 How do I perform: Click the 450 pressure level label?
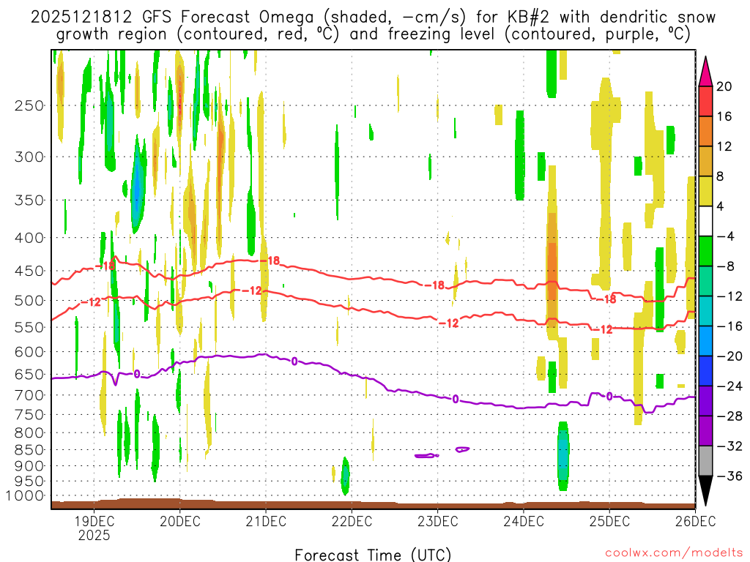pos(29,271)
